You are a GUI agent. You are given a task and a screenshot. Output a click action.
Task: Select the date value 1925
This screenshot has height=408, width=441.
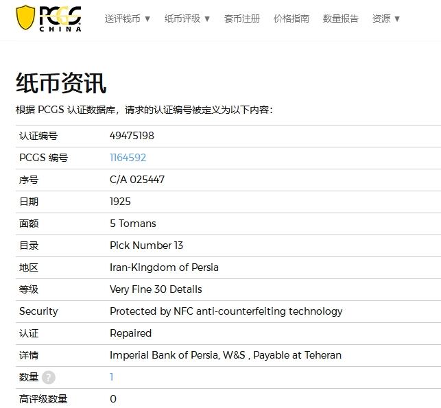click(120, 202)
